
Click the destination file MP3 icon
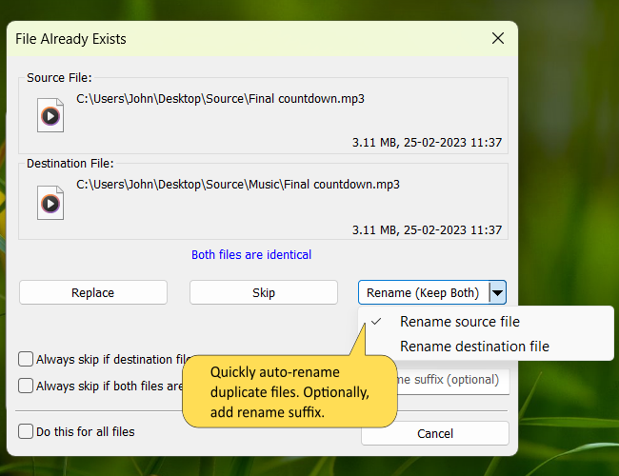50,203
